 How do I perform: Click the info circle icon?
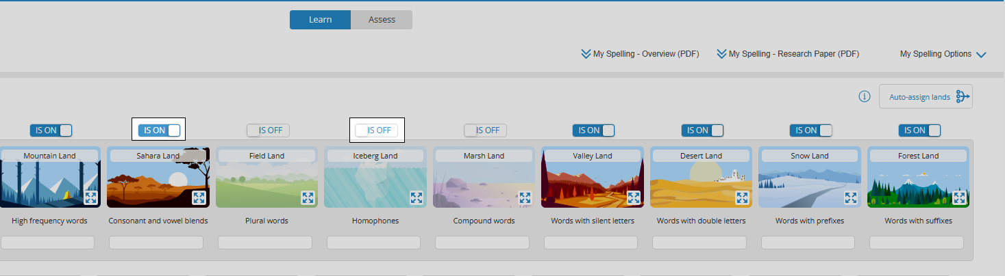(x=865, y=97)
